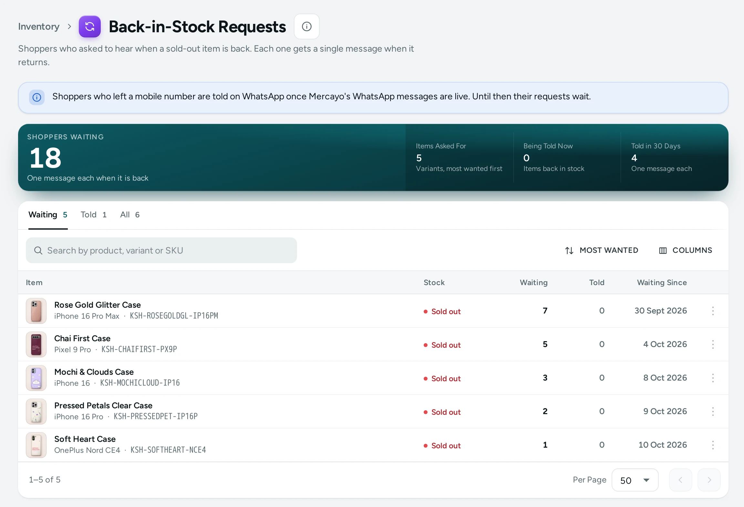
Task: Open row menu for Pressed Petals Clear Case
Action: (x=713, y=412)
